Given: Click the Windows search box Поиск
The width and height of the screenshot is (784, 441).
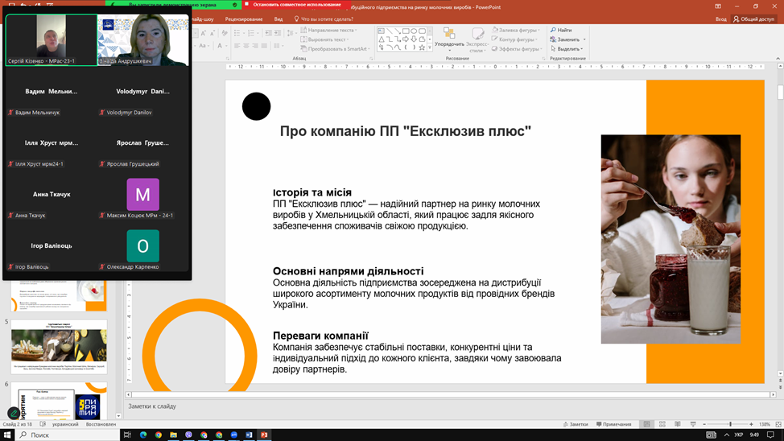Looking at the screenshot, I should point(67,435).
